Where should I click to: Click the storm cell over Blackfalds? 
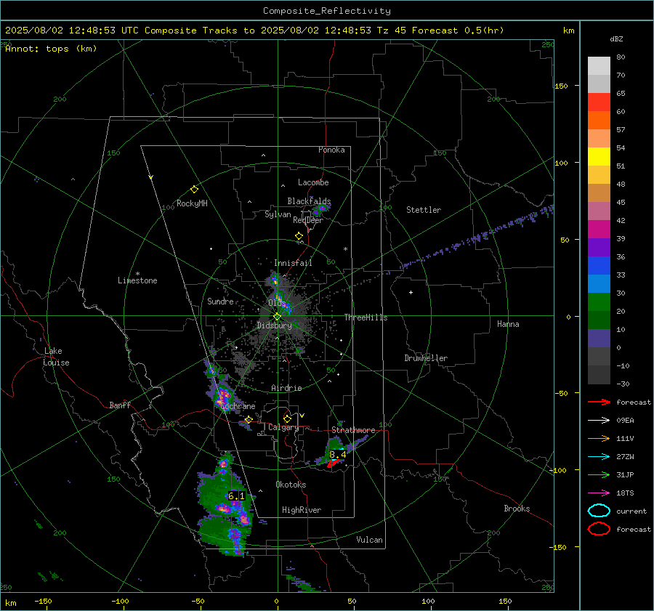[321, 208]
